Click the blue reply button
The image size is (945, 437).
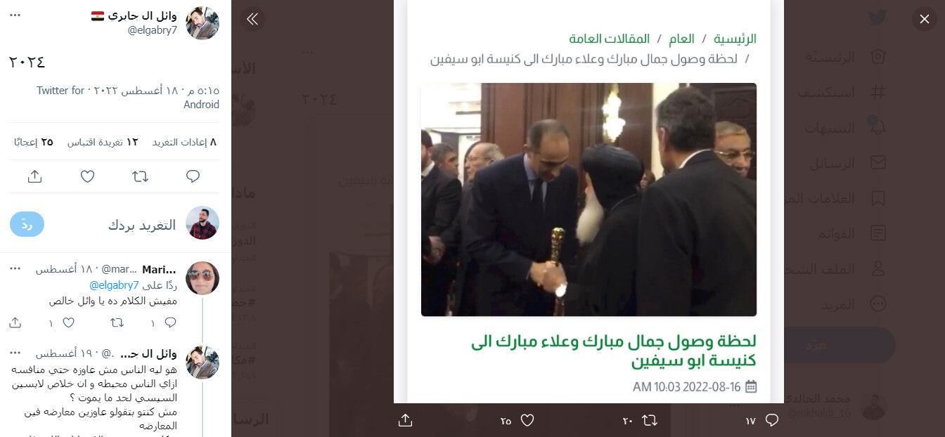[x=27, y=224]
